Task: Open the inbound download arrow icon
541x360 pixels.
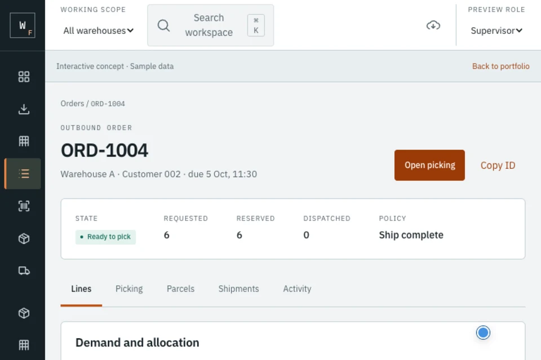Action: 24,109
